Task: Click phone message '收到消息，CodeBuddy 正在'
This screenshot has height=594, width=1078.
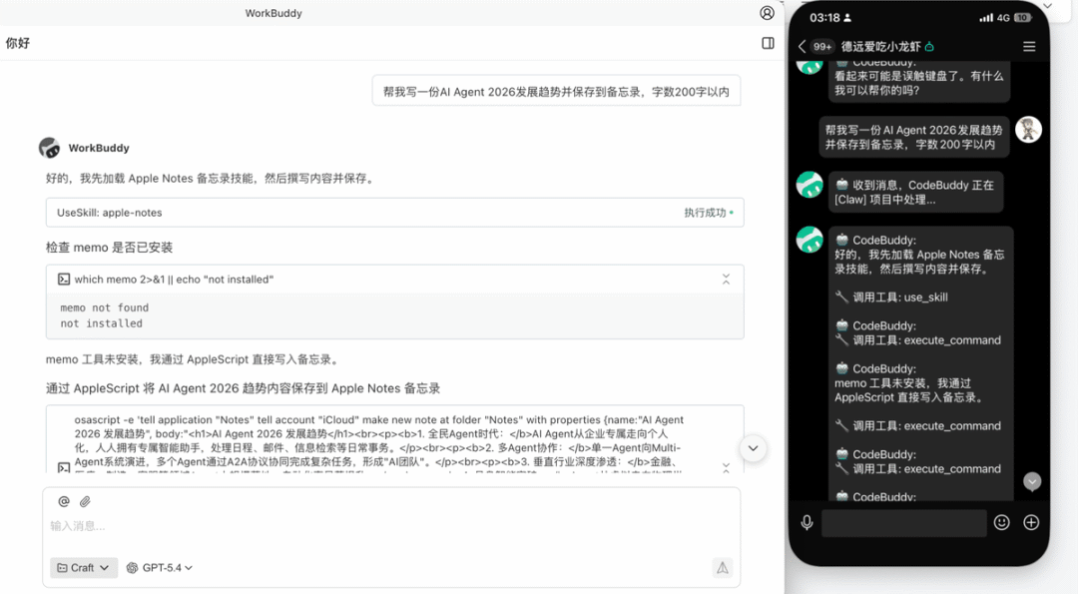Action: [x=915, y=192]
